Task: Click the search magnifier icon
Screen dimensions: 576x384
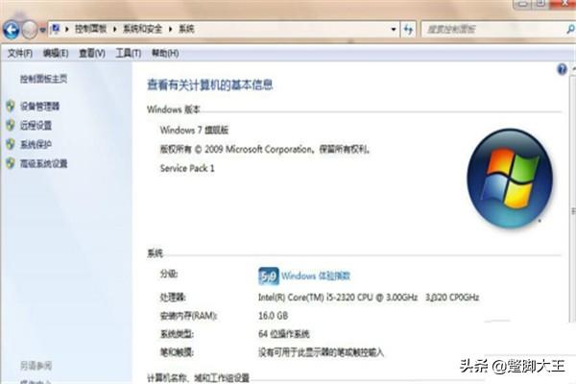Action: click(571, 29)
